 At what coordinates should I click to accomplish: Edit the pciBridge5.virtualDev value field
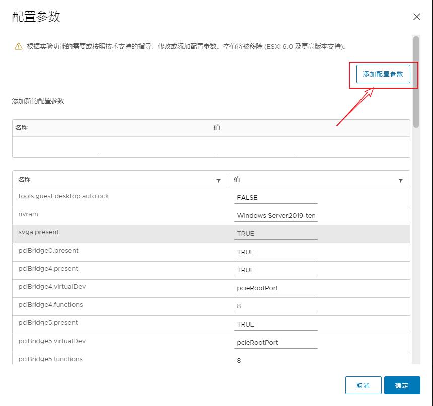pyautogui.click(x=275, y=343)
